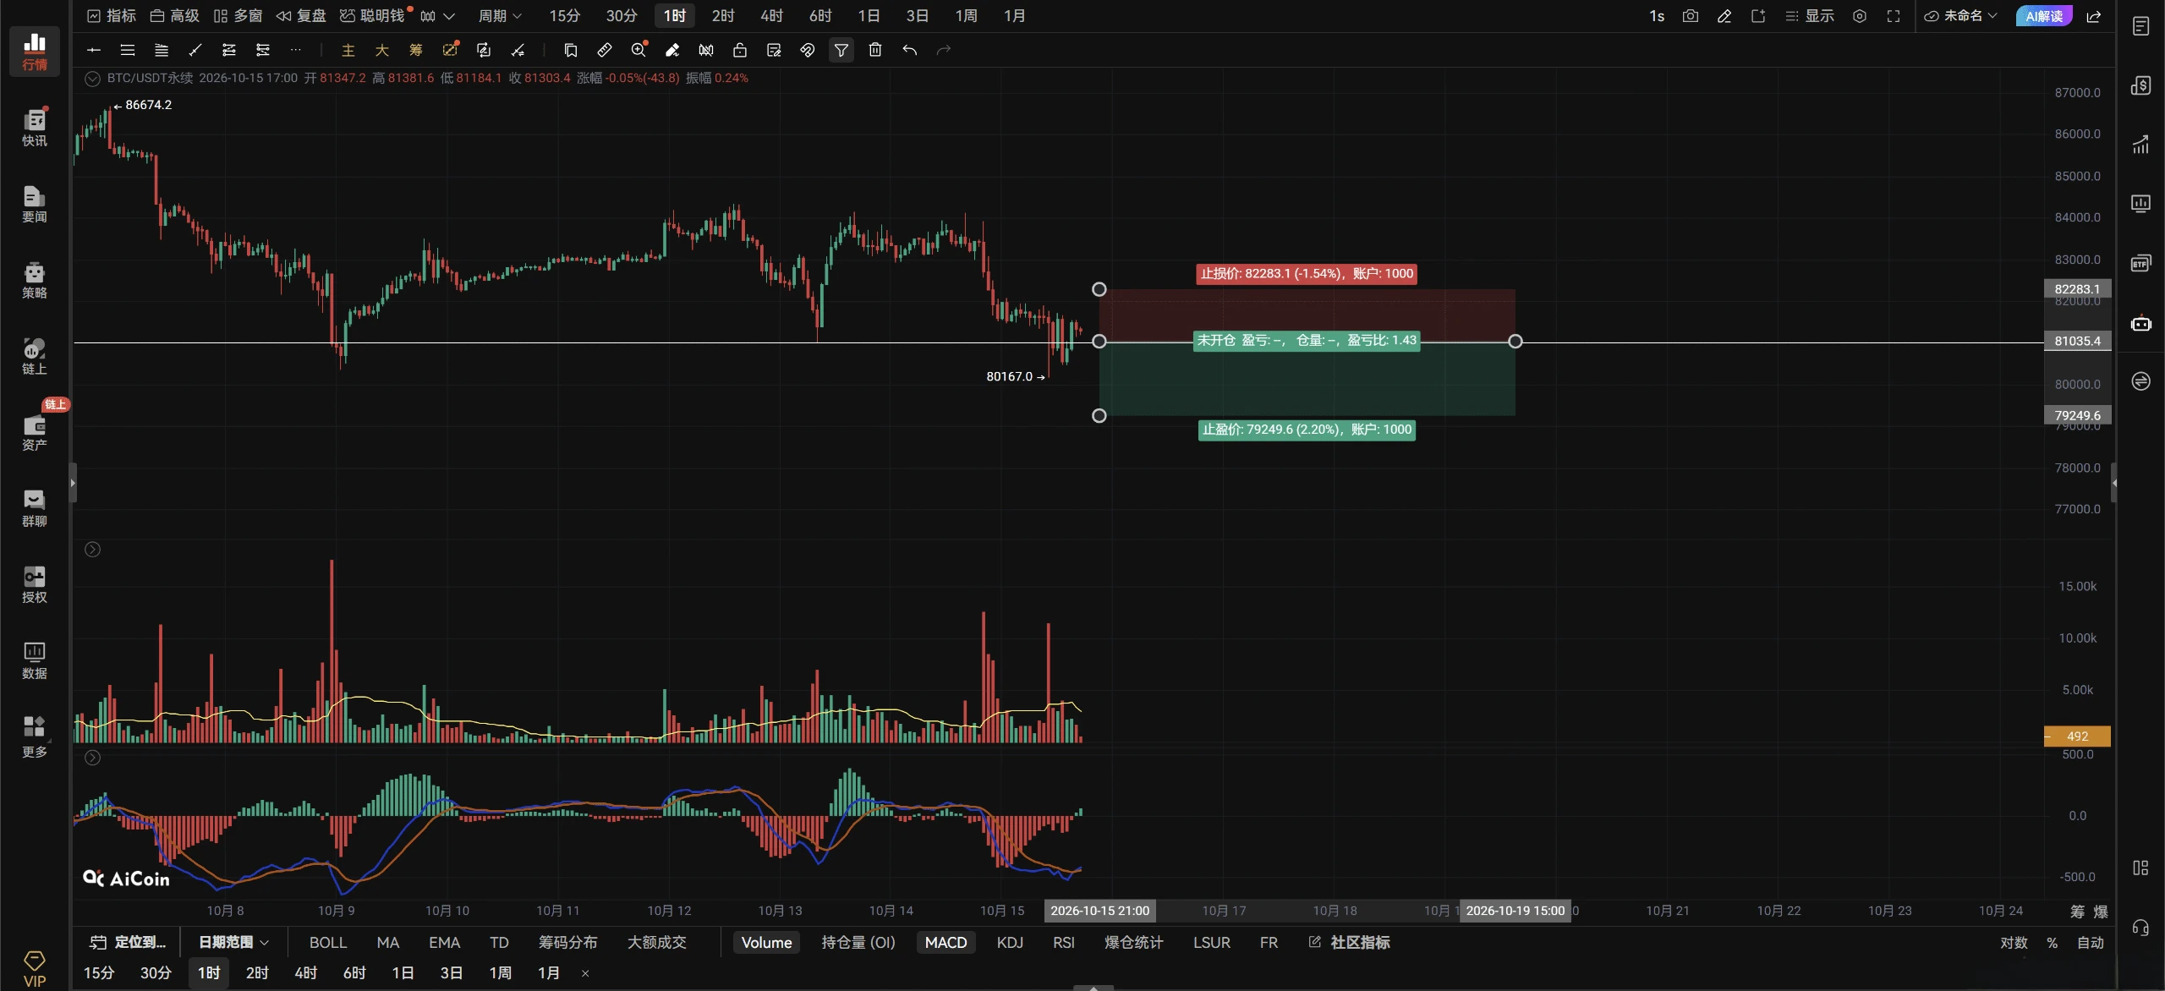Open the 快讯 news flash sidebar item
2165x991 pixels.
tap(34, 127)
